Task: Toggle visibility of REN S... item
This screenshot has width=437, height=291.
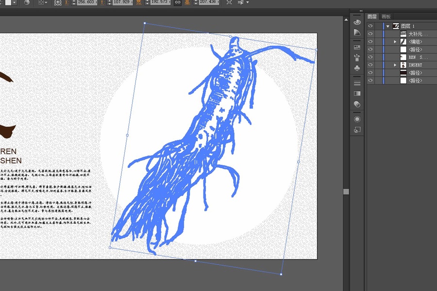Action: point(370,57)
